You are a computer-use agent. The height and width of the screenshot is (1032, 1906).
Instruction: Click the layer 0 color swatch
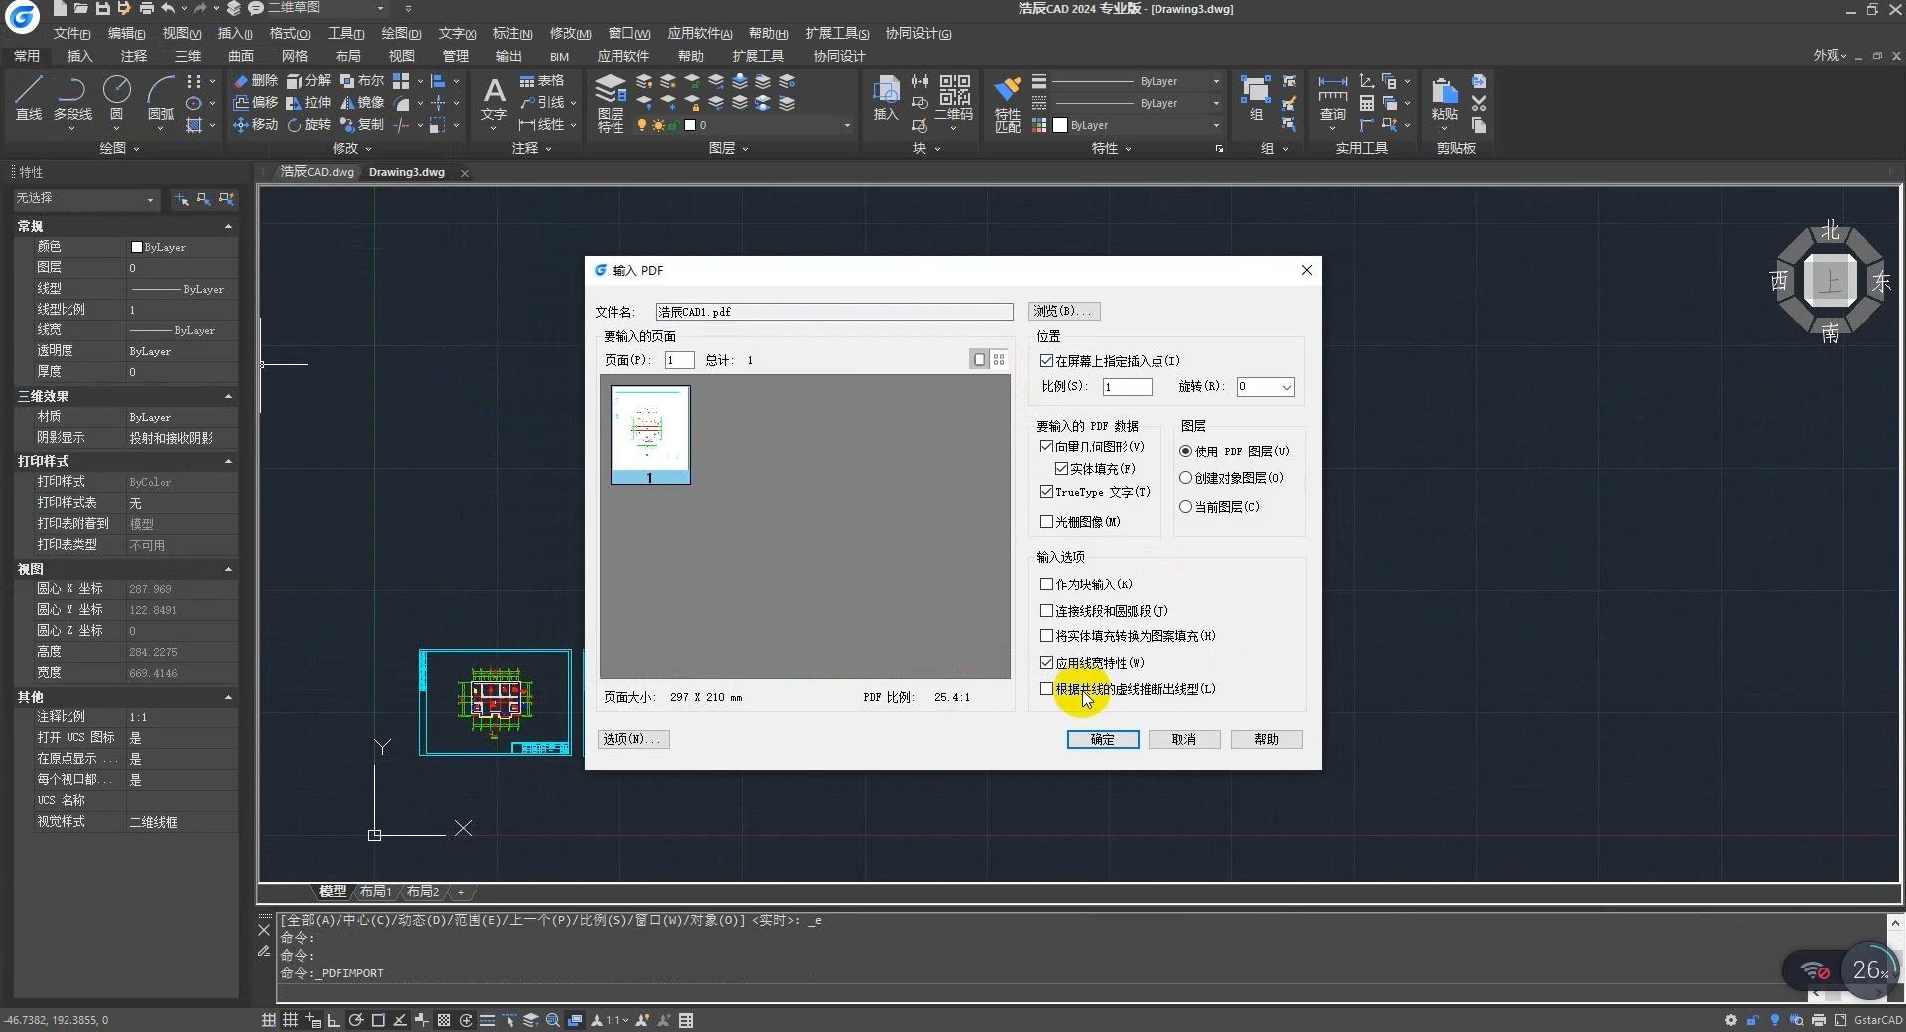(690, 126)
